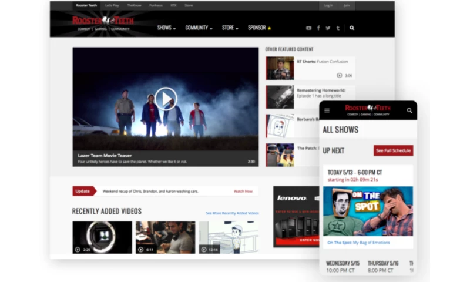Follow the Watch Now link in update bar
This screenshot has height=282, width=470.
point(243,191)
